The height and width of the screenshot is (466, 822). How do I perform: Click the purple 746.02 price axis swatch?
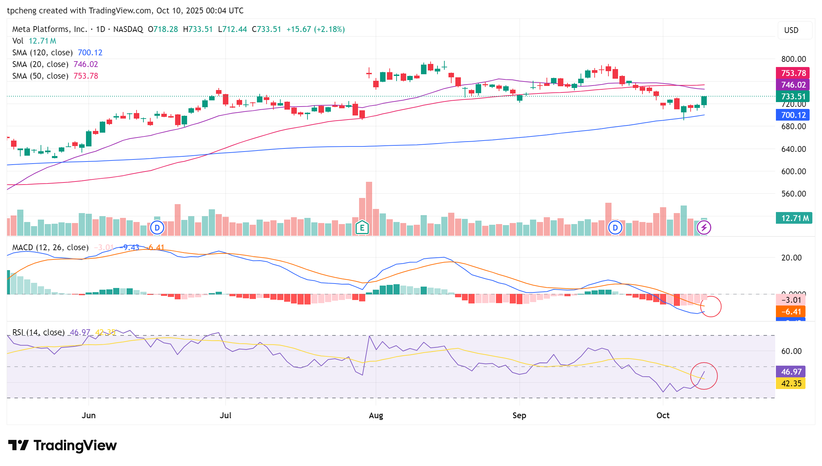pos(792,85)
